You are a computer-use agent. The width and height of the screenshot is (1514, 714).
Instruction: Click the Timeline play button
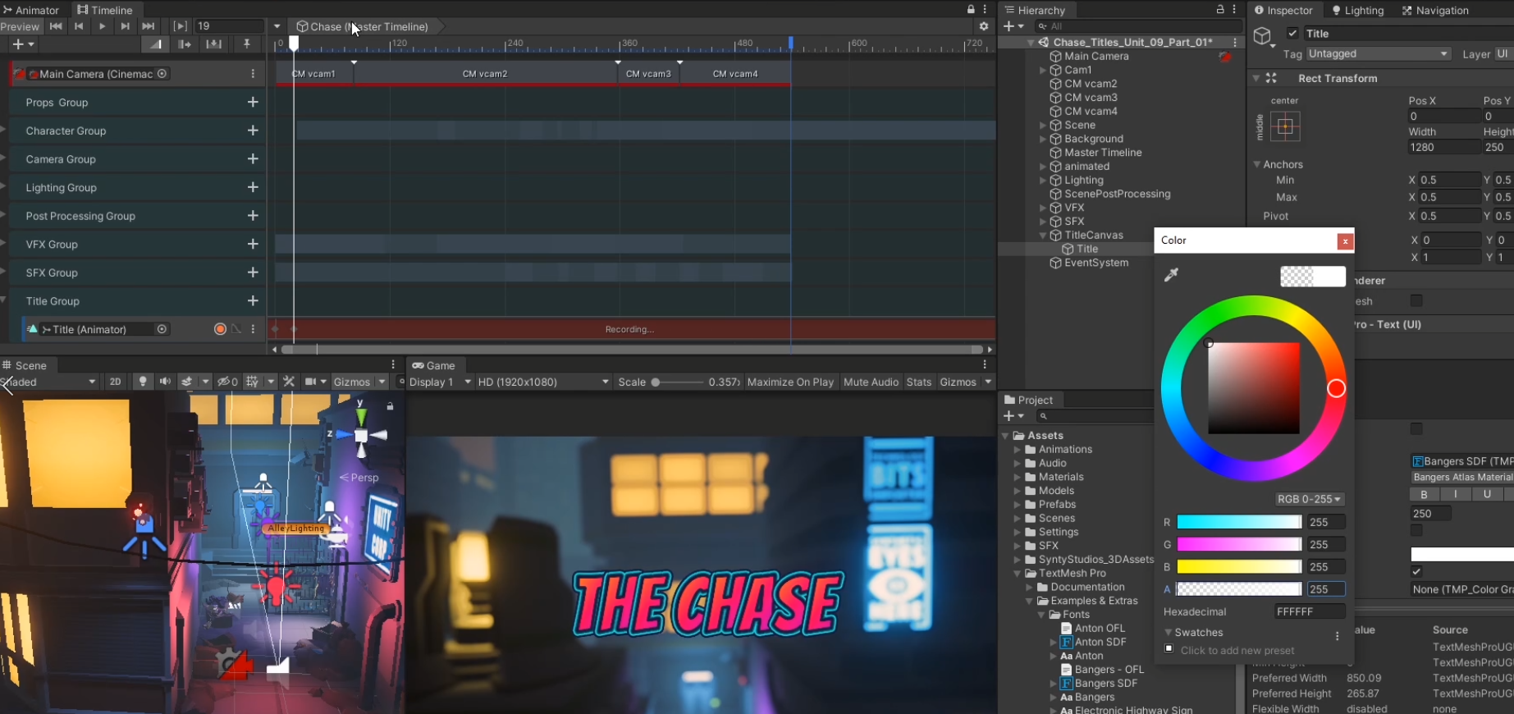(102, 26)
